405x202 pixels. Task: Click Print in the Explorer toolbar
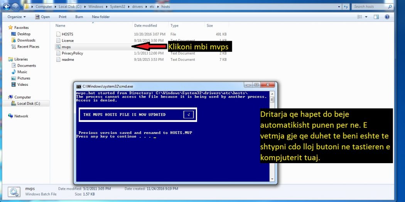(62, 17)
